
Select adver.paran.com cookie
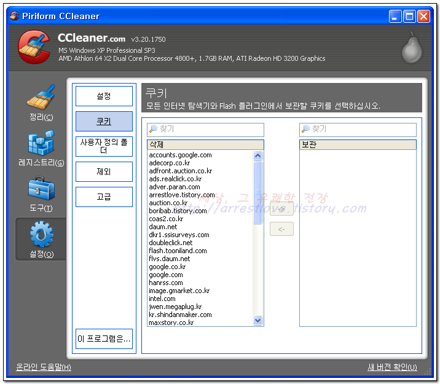tap(175, 187)
